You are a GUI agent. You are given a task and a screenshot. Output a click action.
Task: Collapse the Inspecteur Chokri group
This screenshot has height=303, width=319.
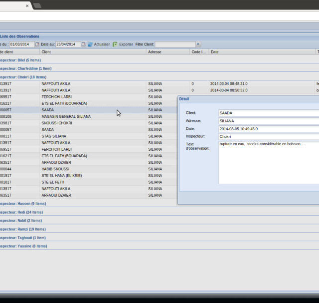22,77
